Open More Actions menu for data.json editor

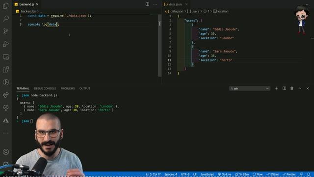308,4
